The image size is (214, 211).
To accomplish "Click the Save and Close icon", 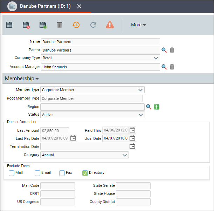I will 26,25.
